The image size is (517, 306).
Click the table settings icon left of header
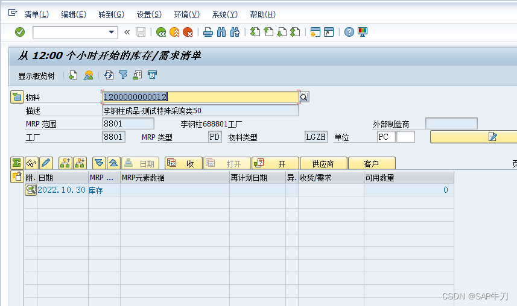click(x=17, y=177)
